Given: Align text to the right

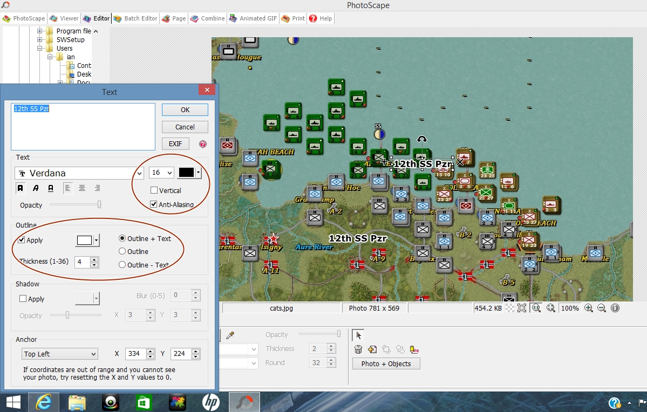Looking at the screenshot, I should [97, 188].
